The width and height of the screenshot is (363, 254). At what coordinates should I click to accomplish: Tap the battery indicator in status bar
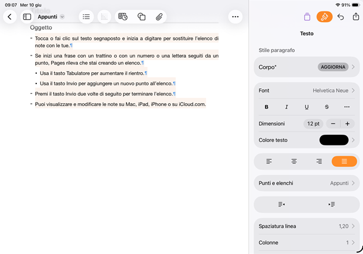355,5
